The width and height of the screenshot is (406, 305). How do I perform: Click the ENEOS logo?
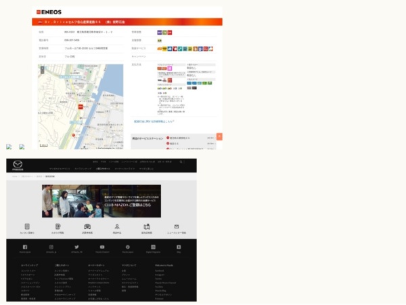click(x=49, y=12)
